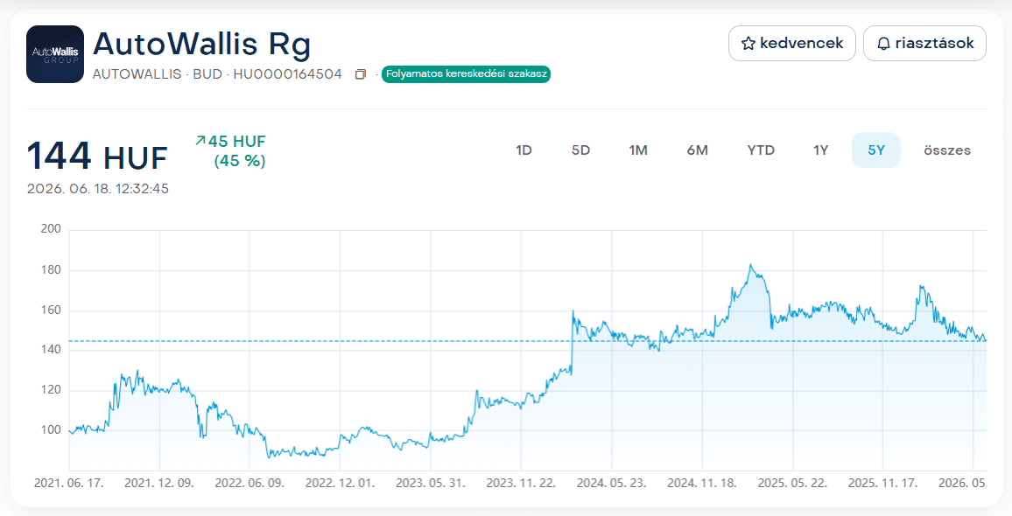The width and height of the screenshot is (1012, 516).
Task: Click the 2024. 05. 23. date label
Action: click(611, 483)
